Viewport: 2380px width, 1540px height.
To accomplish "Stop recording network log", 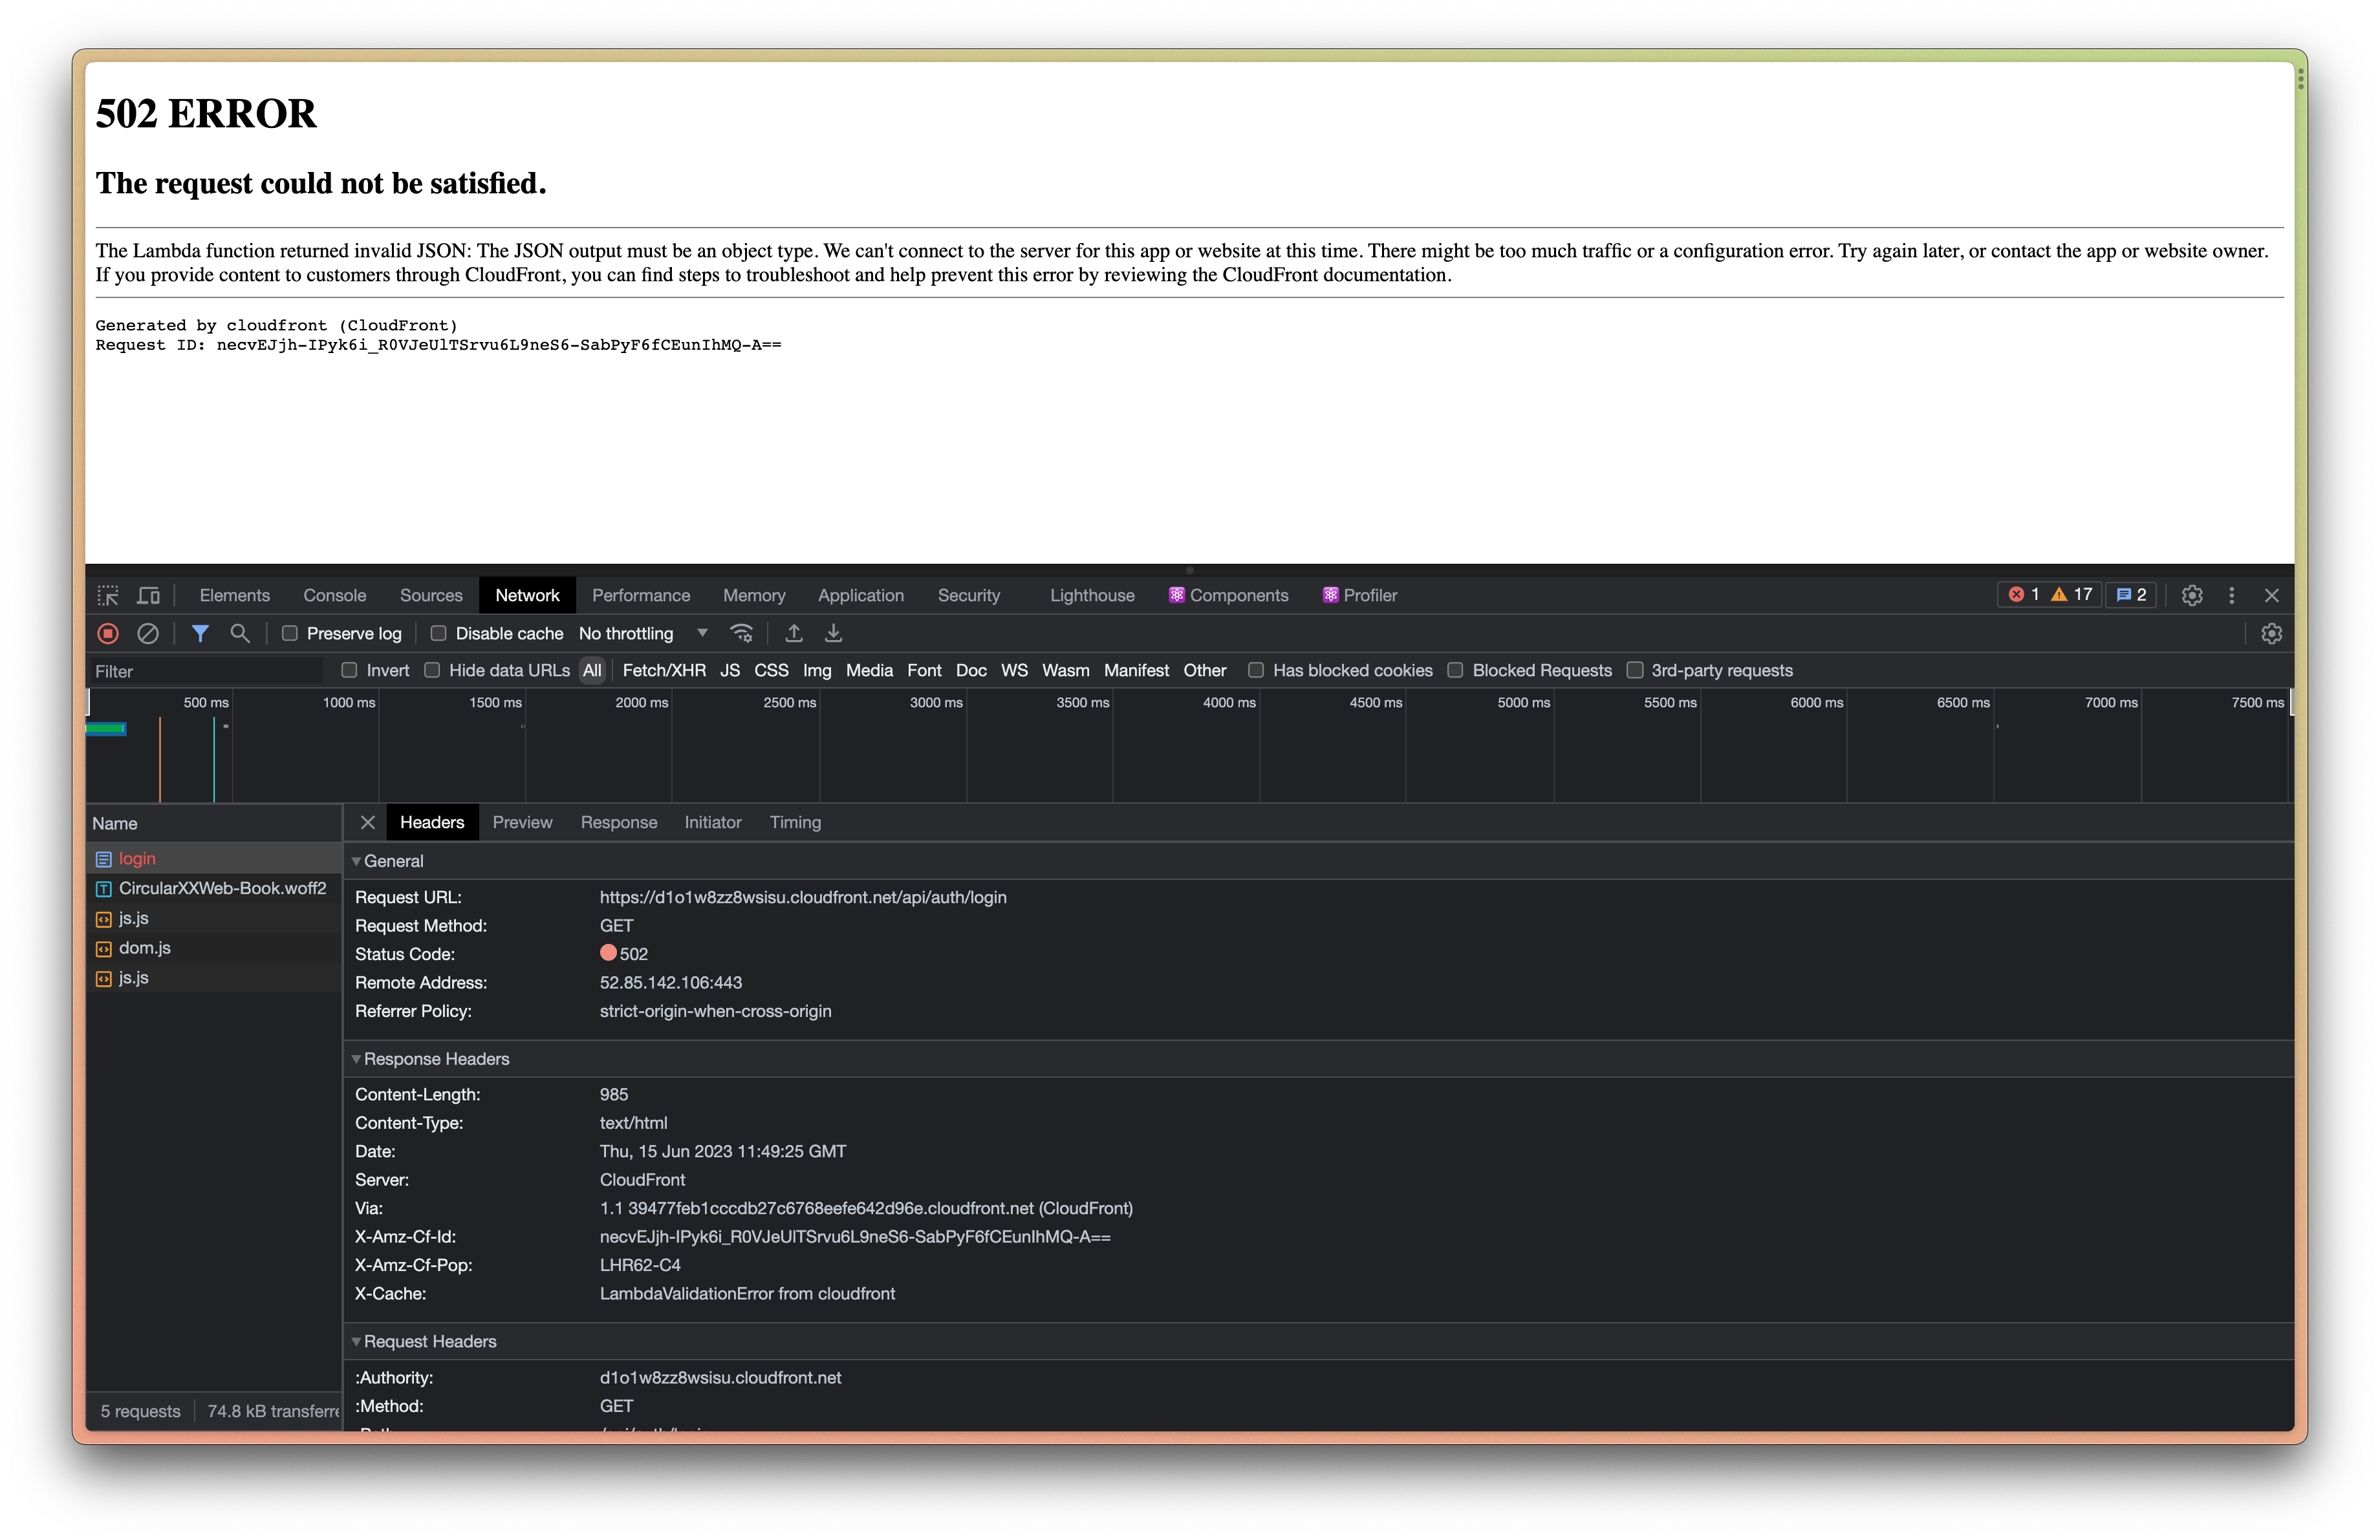I will coord(108,634).
